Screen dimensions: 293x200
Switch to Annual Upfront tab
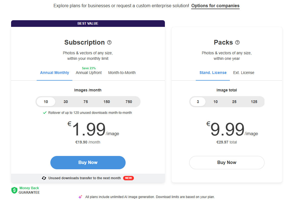pos(89,73)
